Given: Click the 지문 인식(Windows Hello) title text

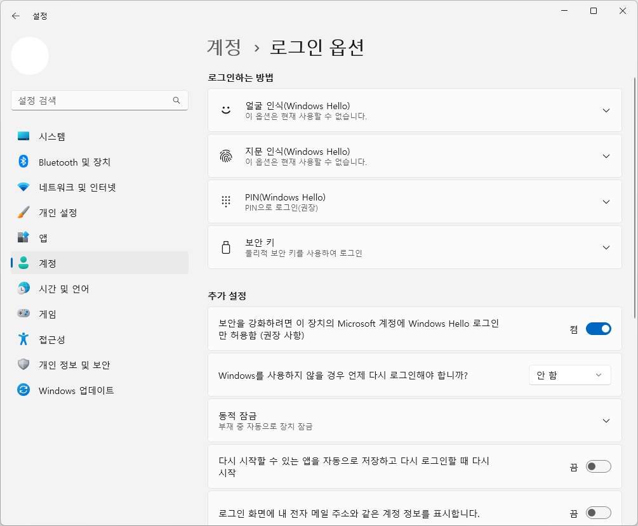Looking at the screenshot, I should [x=298, y=152].
